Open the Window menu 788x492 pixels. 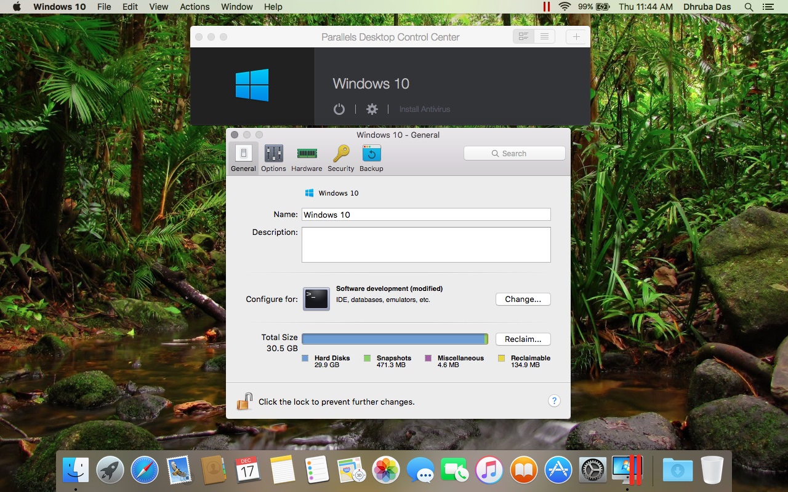click(237, 7)
